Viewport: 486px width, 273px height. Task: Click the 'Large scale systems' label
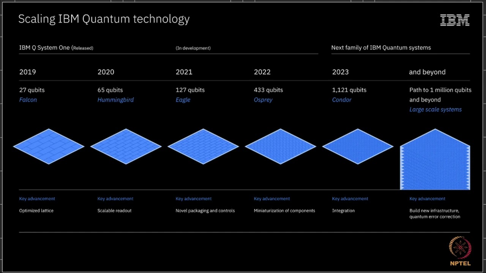436,110
